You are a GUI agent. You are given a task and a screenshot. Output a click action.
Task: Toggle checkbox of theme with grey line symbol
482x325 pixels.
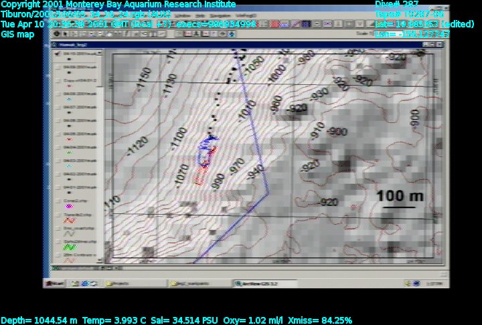point(58,228)
